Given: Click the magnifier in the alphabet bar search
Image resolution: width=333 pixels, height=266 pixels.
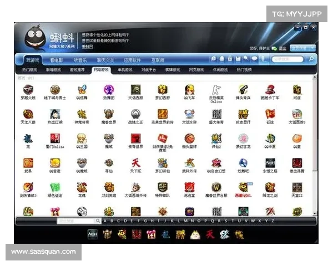Looking at the screenshot, I should (98, 221).
